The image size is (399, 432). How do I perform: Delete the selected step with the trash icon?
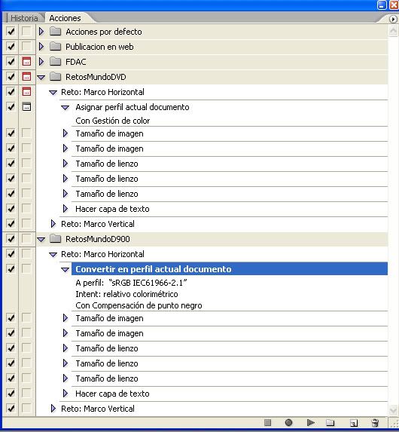375,423
